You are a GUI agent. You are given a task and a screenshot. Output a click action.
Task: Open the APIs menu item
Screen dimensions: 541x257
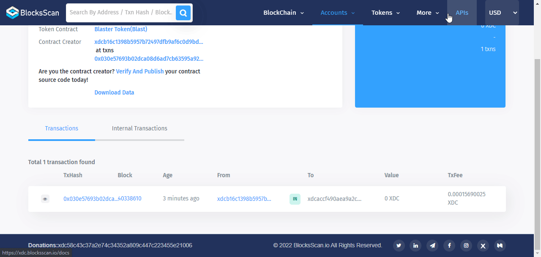[x=462, y=13]
